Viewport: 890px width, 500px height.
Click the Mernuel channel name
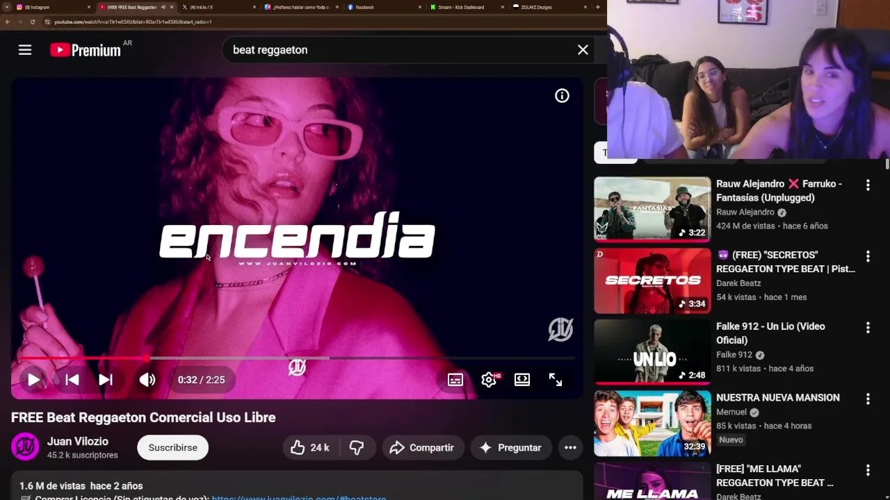click(x=731, y=412)
